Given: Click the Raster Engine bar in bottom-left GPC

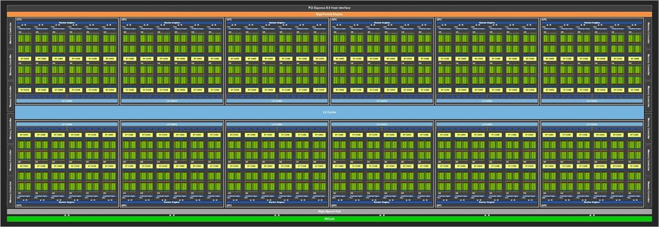Looking at the screenshot, I should point(67,202).
